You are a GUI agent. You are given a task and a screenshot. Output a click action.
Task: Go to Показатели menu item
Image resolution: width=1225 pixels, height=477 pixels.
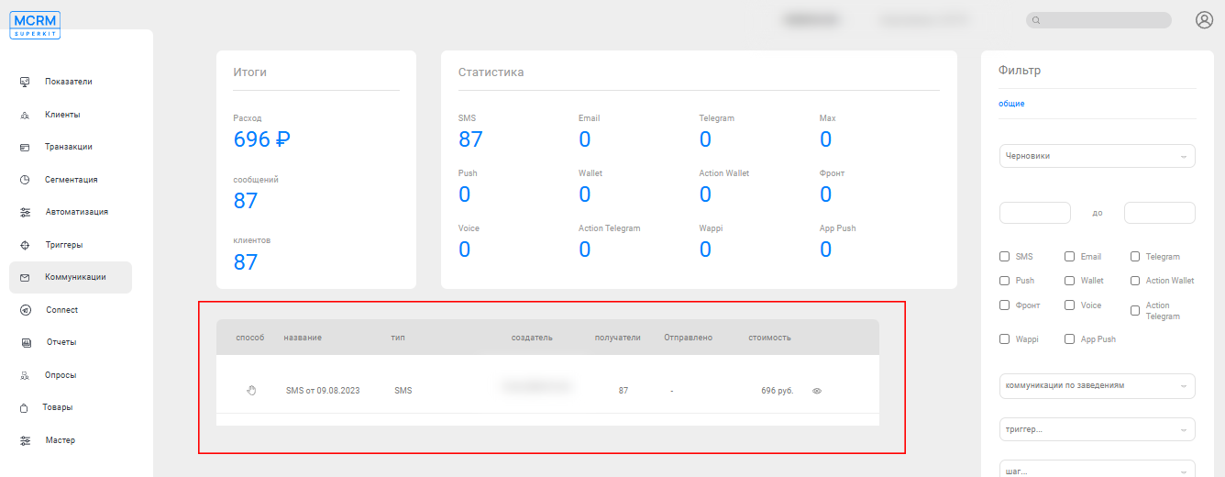tap(69, 82)
